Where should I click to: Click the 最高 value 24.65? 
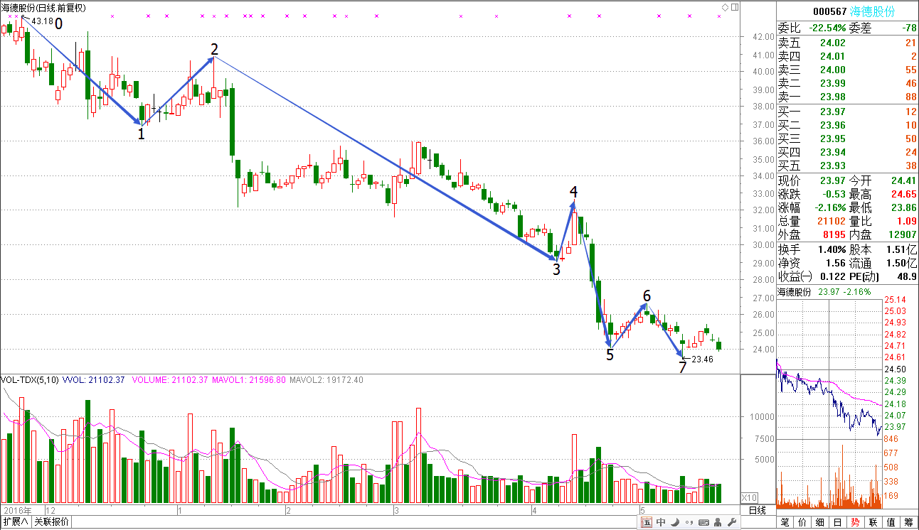[x=903, y=194]
